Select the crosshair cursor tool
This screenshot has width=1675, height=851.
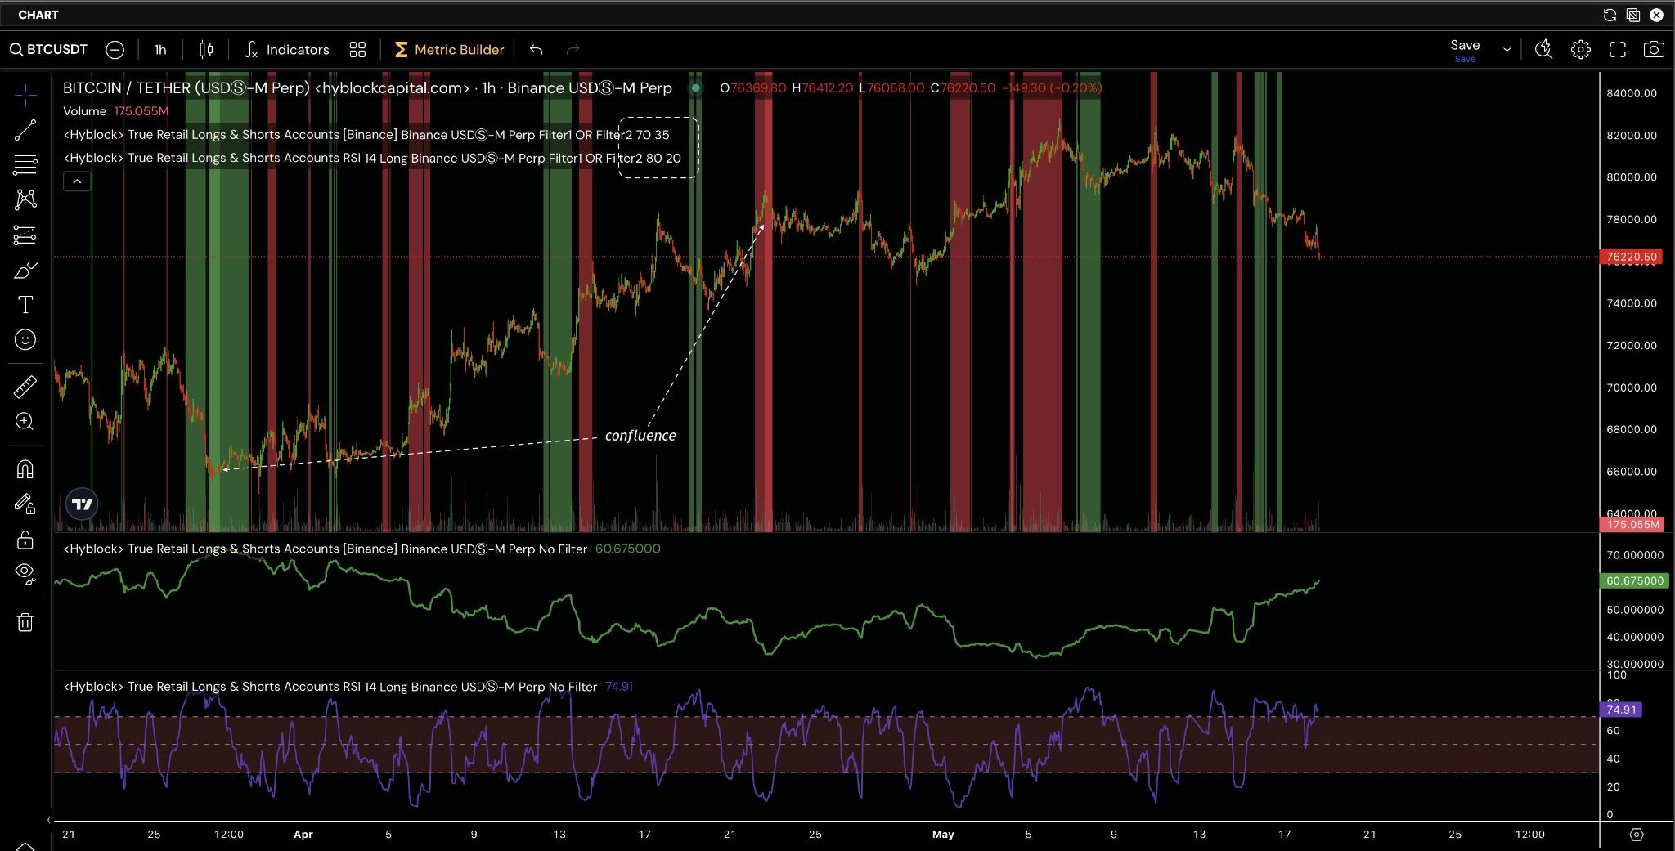[25, 96]
